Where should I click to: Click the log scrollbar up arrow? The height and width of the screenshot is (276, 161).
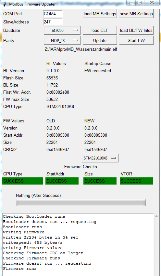click(156, 216)
